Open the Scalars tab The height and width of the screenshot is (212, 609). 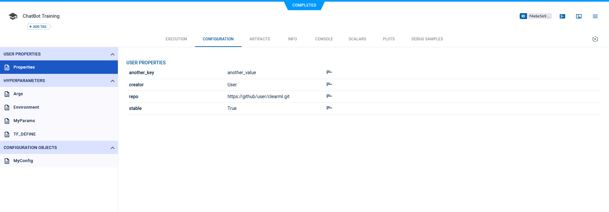pos(357,39)
